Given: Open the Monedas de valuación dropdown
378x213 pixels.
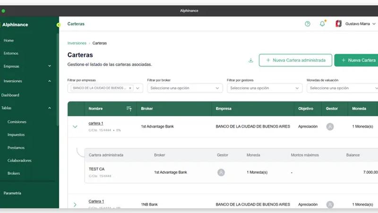Looking at the screenshot, I should point(343,88).
